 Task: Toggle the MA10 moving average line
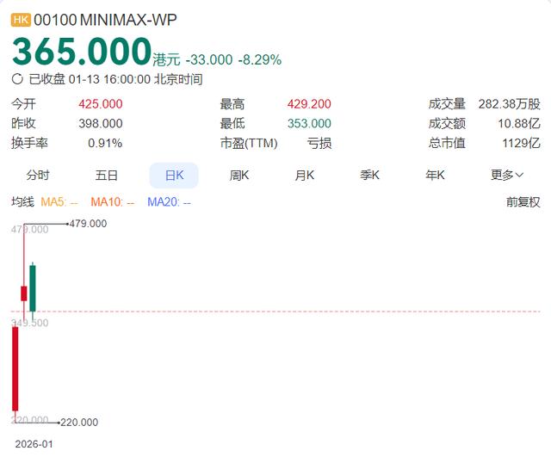pyautogui.click(x=113, y=202)
